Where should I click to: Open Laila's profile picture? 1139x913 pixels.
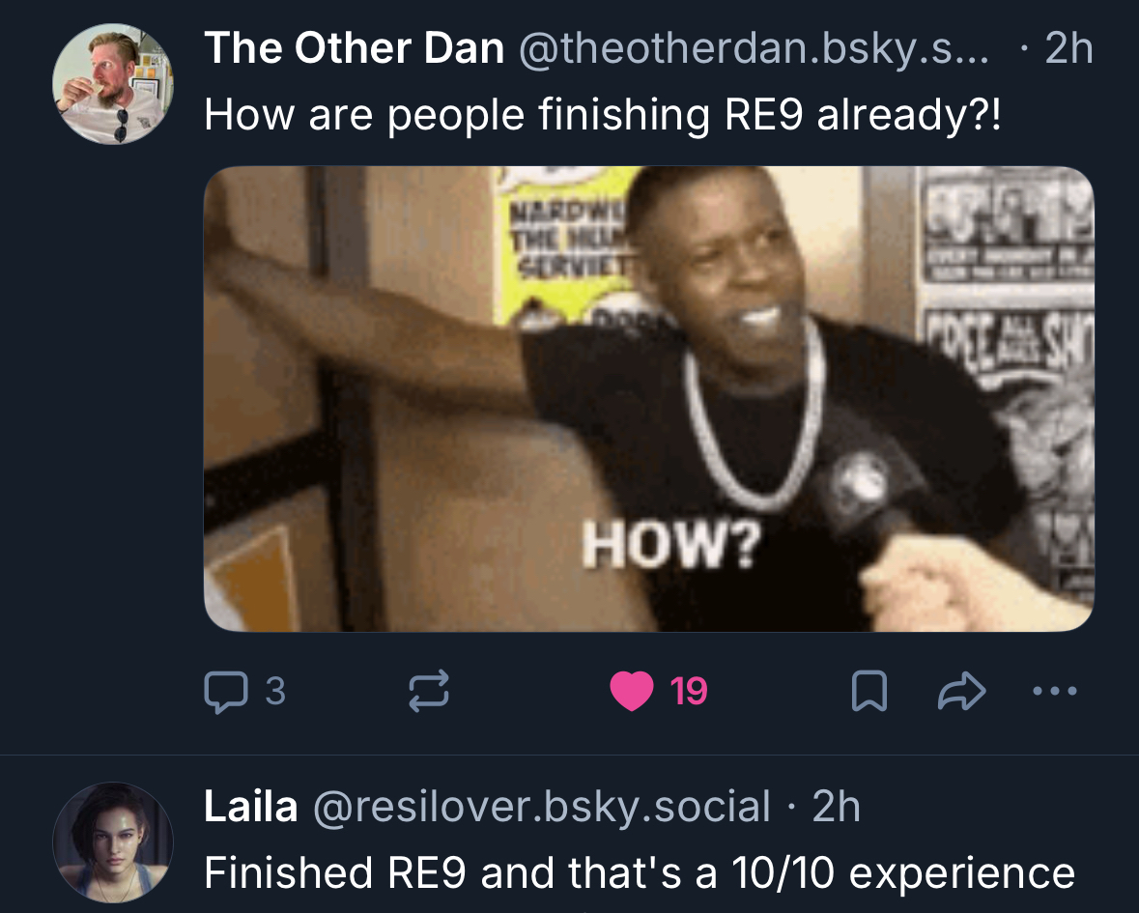pyautogui.click(x=113, y=842)
